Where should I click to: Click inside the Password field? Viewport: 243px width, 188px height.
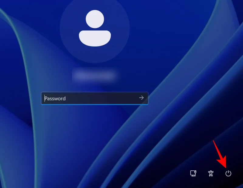(85, 98)
